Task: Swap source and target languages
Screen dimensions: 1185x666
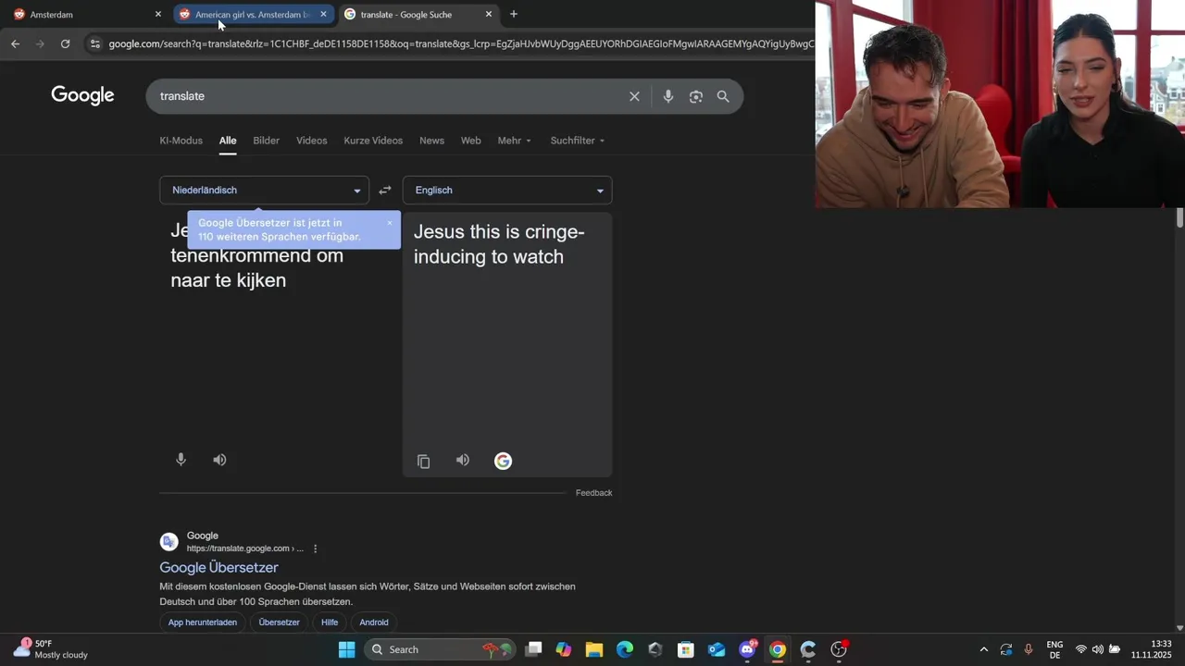Action: [385, 191]
